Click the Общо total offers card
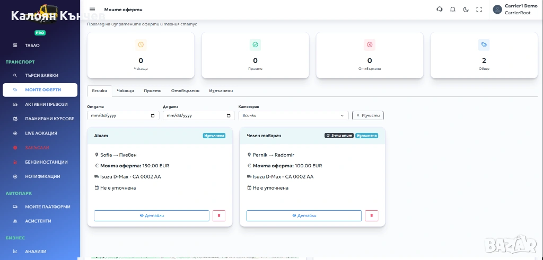This screenshot has width=543, height=260. [484, 55]
